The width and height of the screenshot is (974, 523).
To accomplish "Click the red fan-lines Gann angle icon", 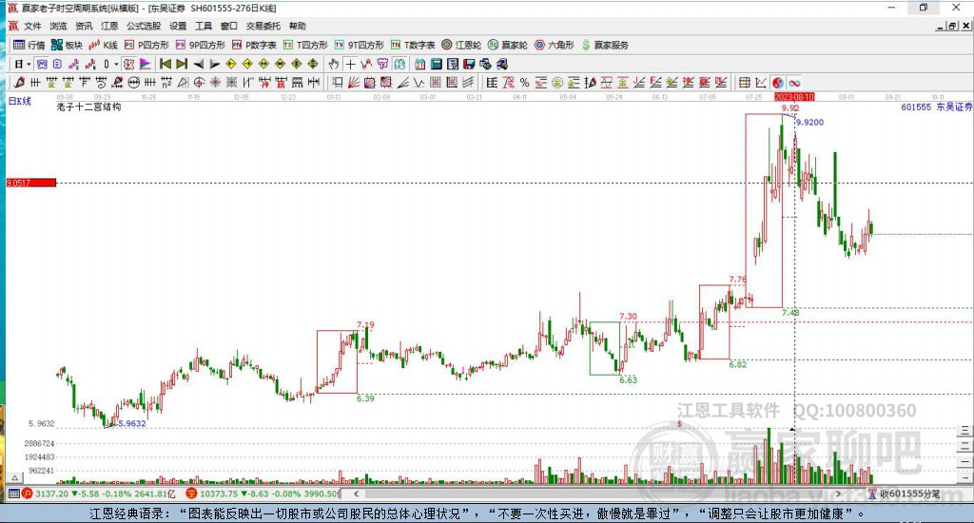I will [x=354, y=83].
